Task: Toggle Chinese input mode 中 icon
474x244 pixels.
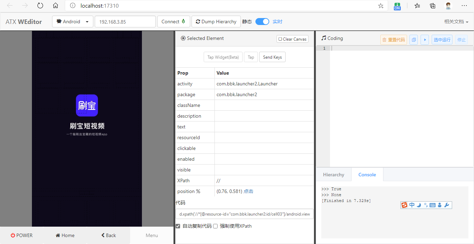Action: click(x=412, y=205)
